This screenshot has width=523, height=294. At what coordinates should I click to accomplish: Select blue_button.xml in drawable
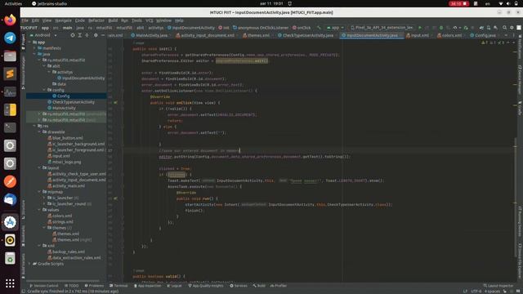click(67, 138)
